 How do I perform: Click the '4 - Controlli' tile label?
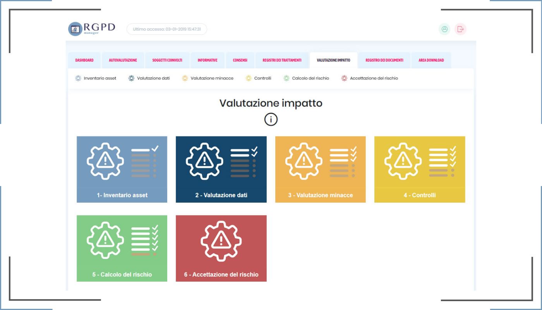tap(420, 195)
